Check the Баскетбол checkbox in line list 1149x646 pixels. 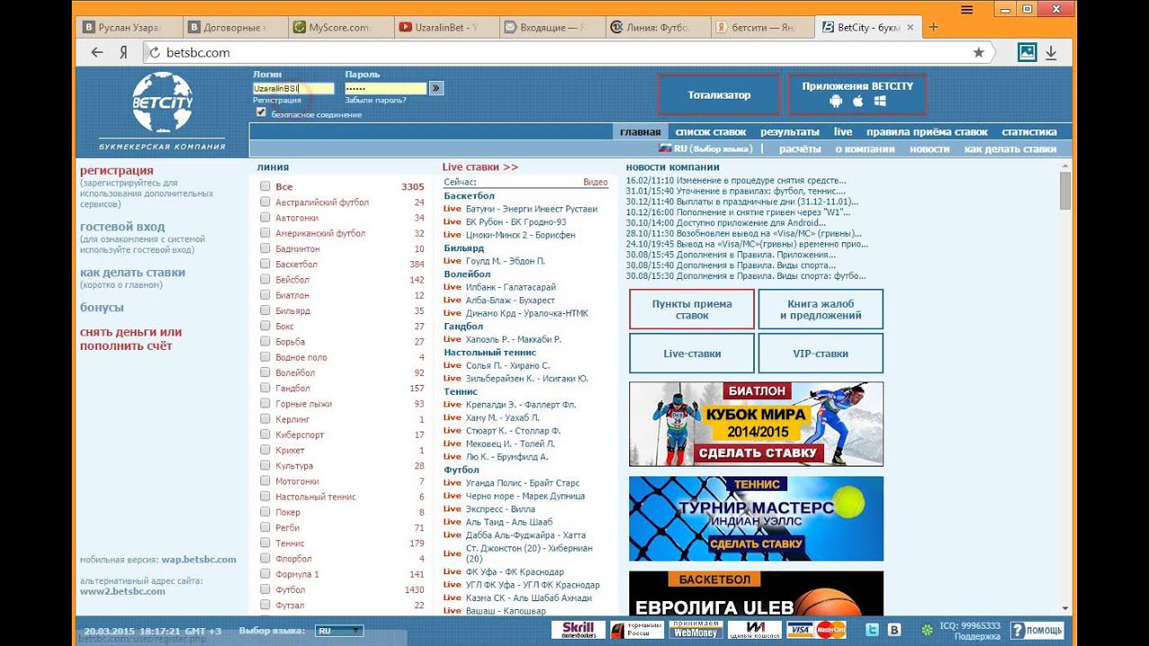[x=265, y=264]
